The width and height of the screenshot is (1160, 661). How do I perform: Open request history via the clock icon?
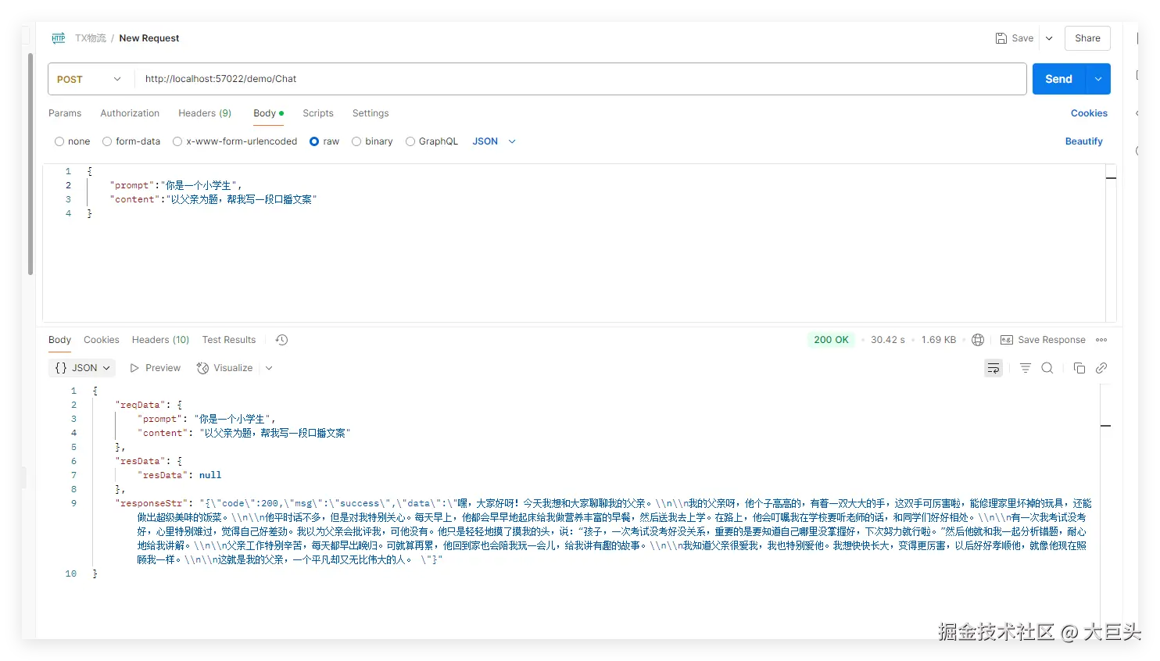coord(281,339)
